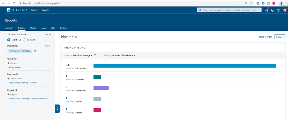The height and width of the screenshot is (120, 288).
Task: Click the LinkedIn Talent Hub logo
Action: [x=16, y=10]
